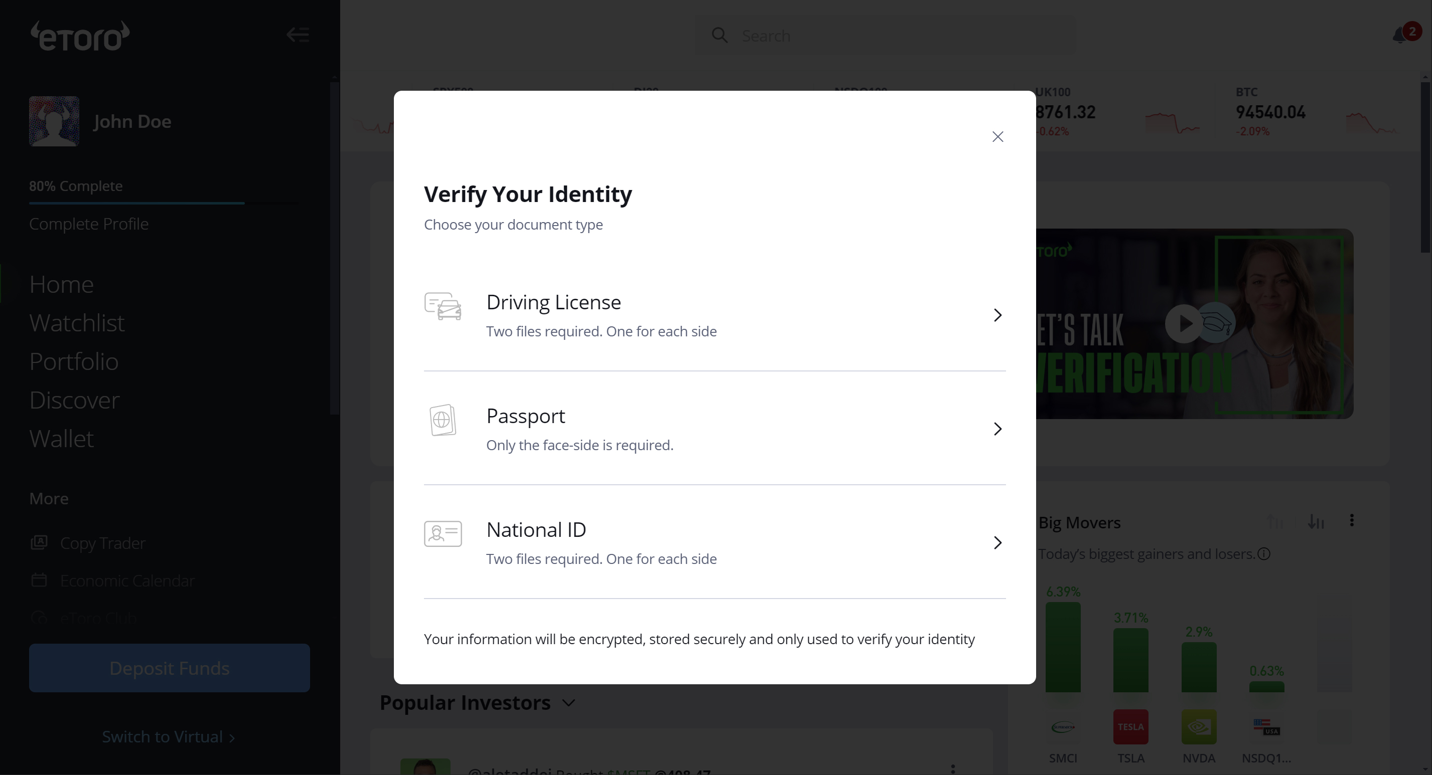Click the Deposit Funds button
The image size is (1432, 775).
(x=169, y=668)
